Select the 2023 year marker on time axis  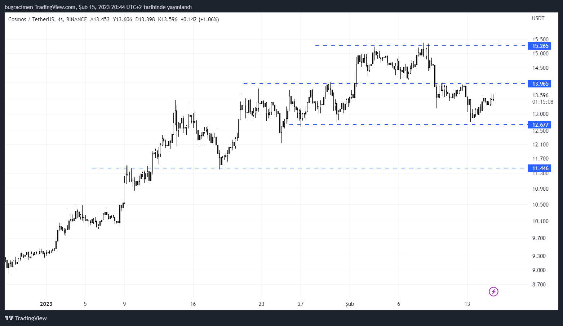46,304
